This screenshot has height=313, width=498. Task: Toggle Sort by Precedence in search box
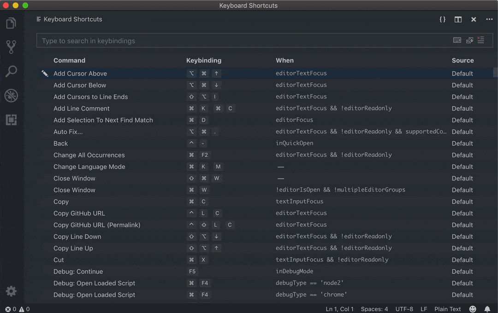pyautogui.click(x=469, y=41)
